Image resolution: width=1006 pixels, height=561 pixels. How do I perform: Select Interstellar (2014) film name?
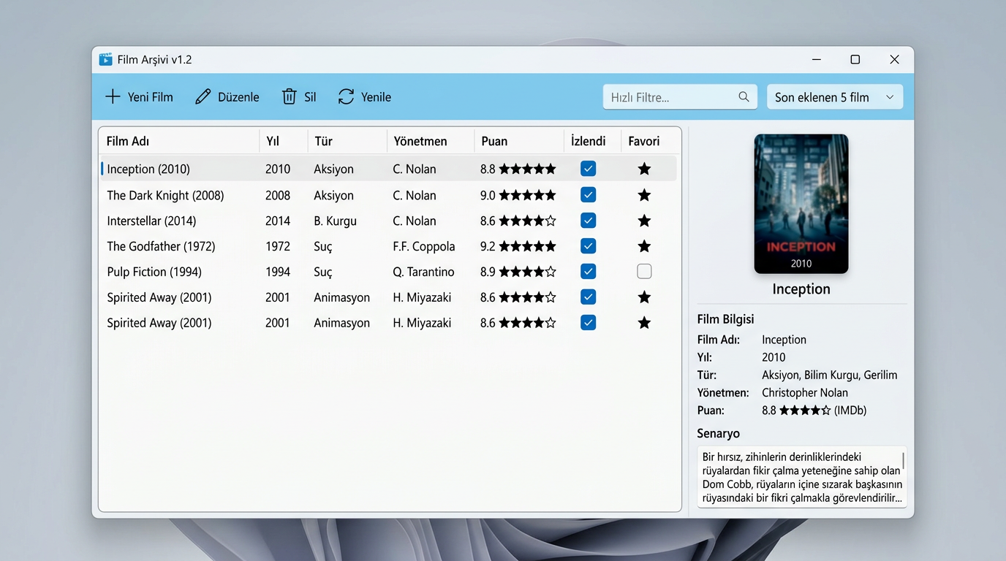(x=151, y=221)
